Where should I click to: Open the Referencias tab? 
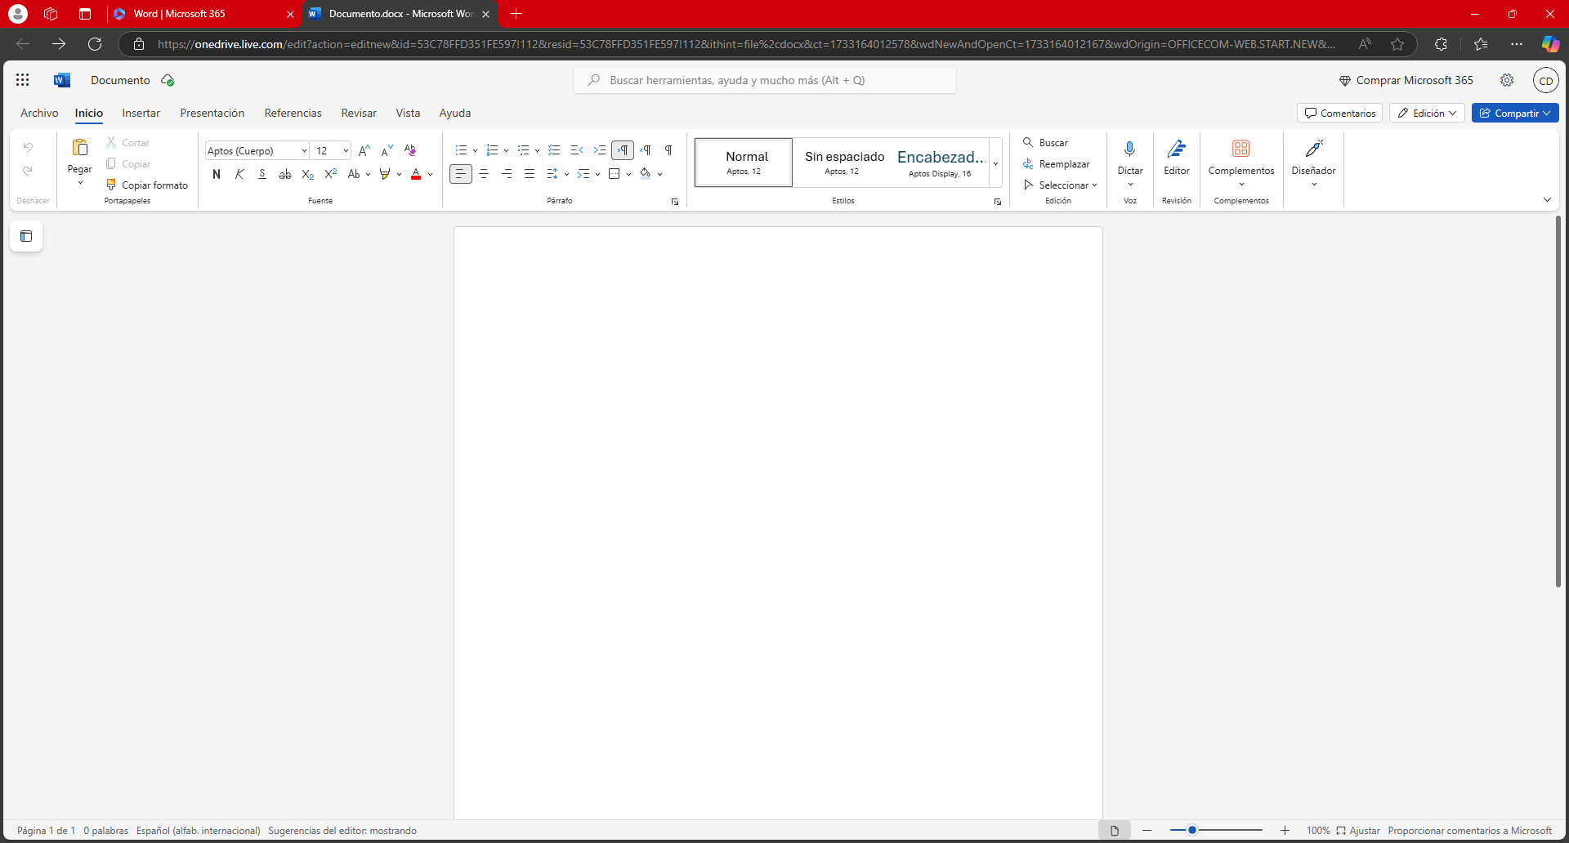pyautogui.click(x=293, y=114)
